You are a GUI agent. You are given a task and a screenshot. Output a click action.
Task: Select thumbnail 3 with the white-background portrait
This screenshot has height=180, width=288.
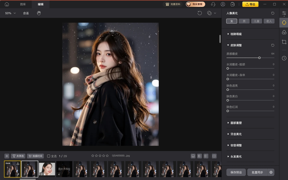pyautogui.click(x=47, y=169)
